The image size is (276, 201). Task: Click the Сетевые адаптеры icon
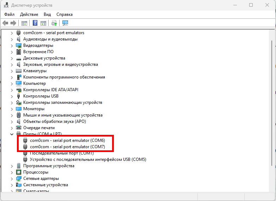(18, 178)
